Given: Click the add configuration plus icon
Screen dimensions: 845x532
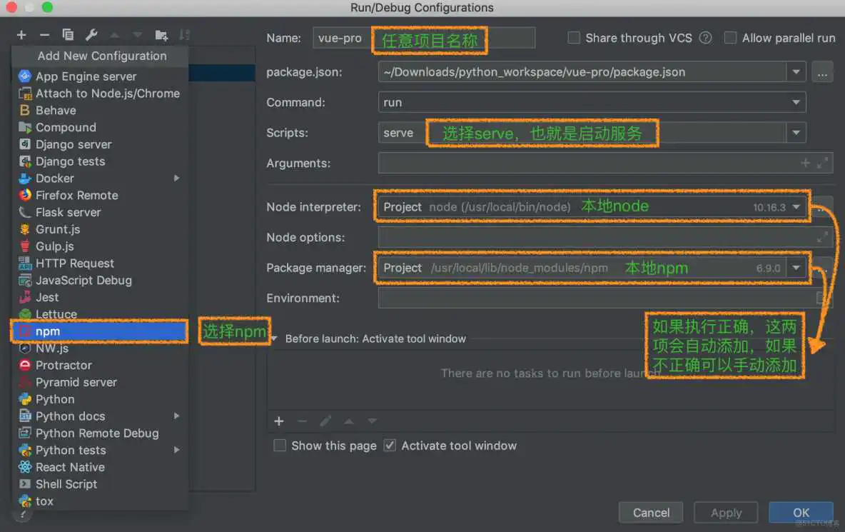Looking at the screenshot, I should (x=21, y=35).
